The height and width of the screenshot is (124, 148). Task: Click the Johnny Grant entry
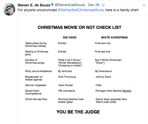coord(103,77)
